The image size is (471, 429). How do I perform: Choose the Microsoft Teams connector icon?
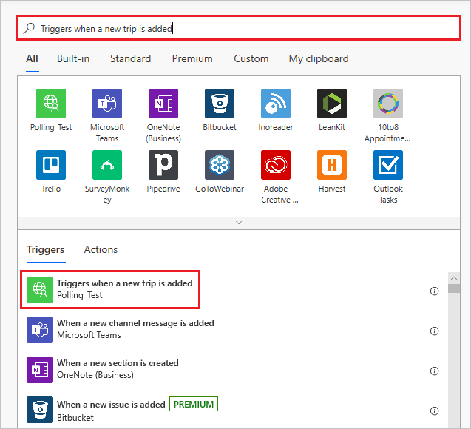click(x=107, y=104)
